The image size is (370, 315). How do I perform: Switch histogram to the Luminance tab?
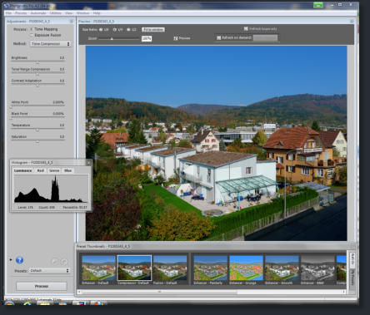click(x=23, y=170)
